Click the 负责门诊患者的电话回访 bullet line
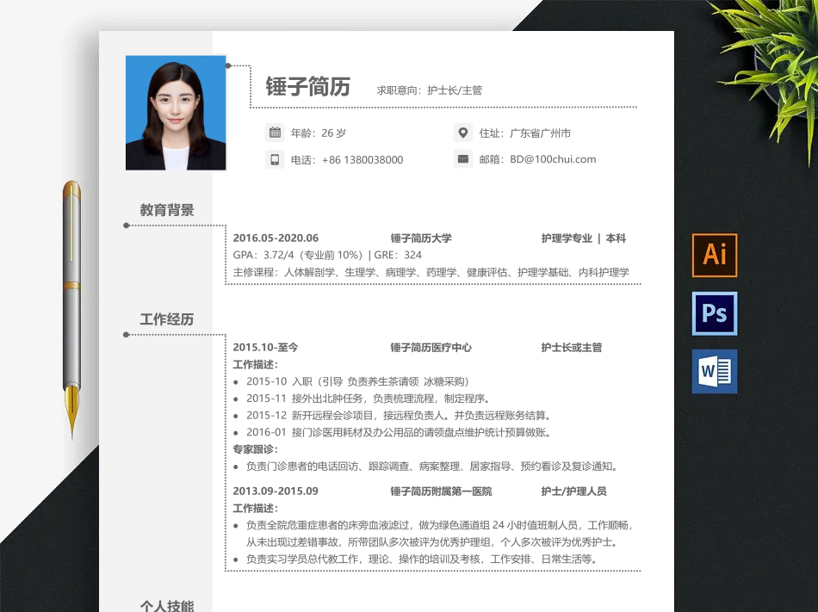The height and width of the screenshot is (612, 818). tap(432, 466)
